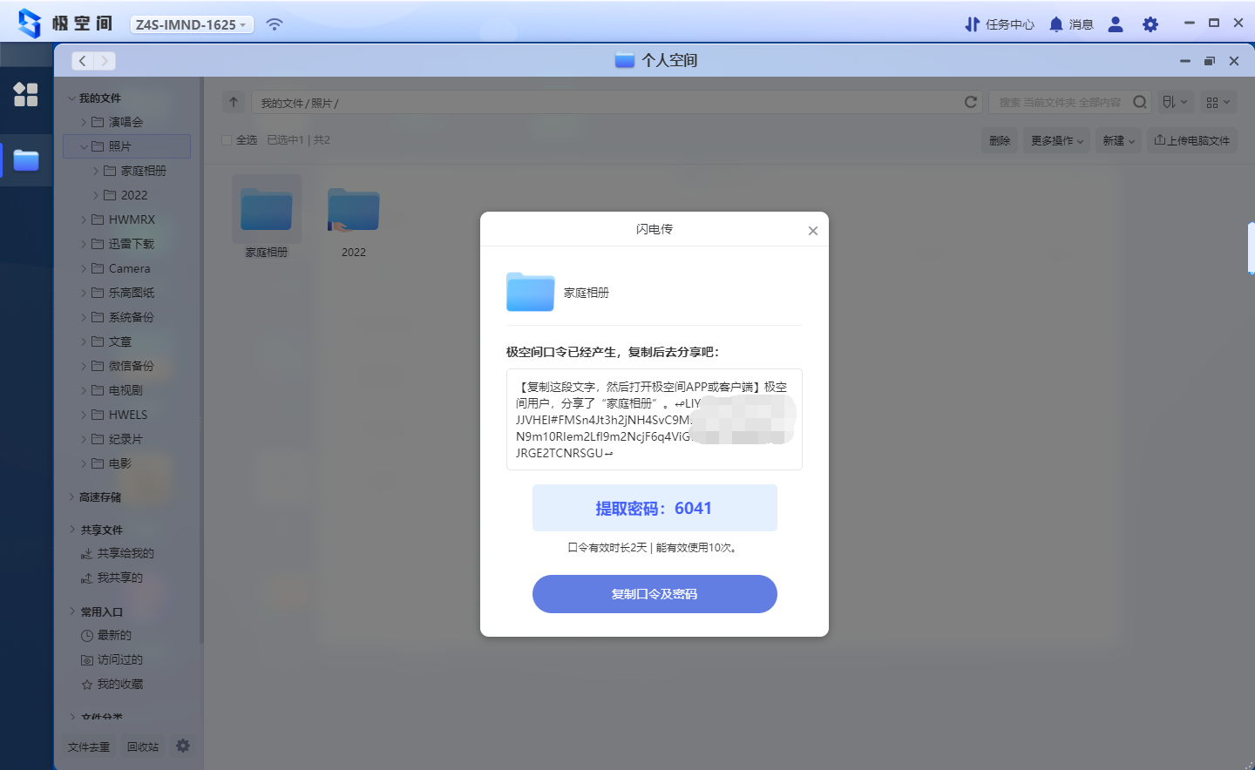Open 电视剧 folder in tree
The image size is (1255, 770).
[125, 390]
